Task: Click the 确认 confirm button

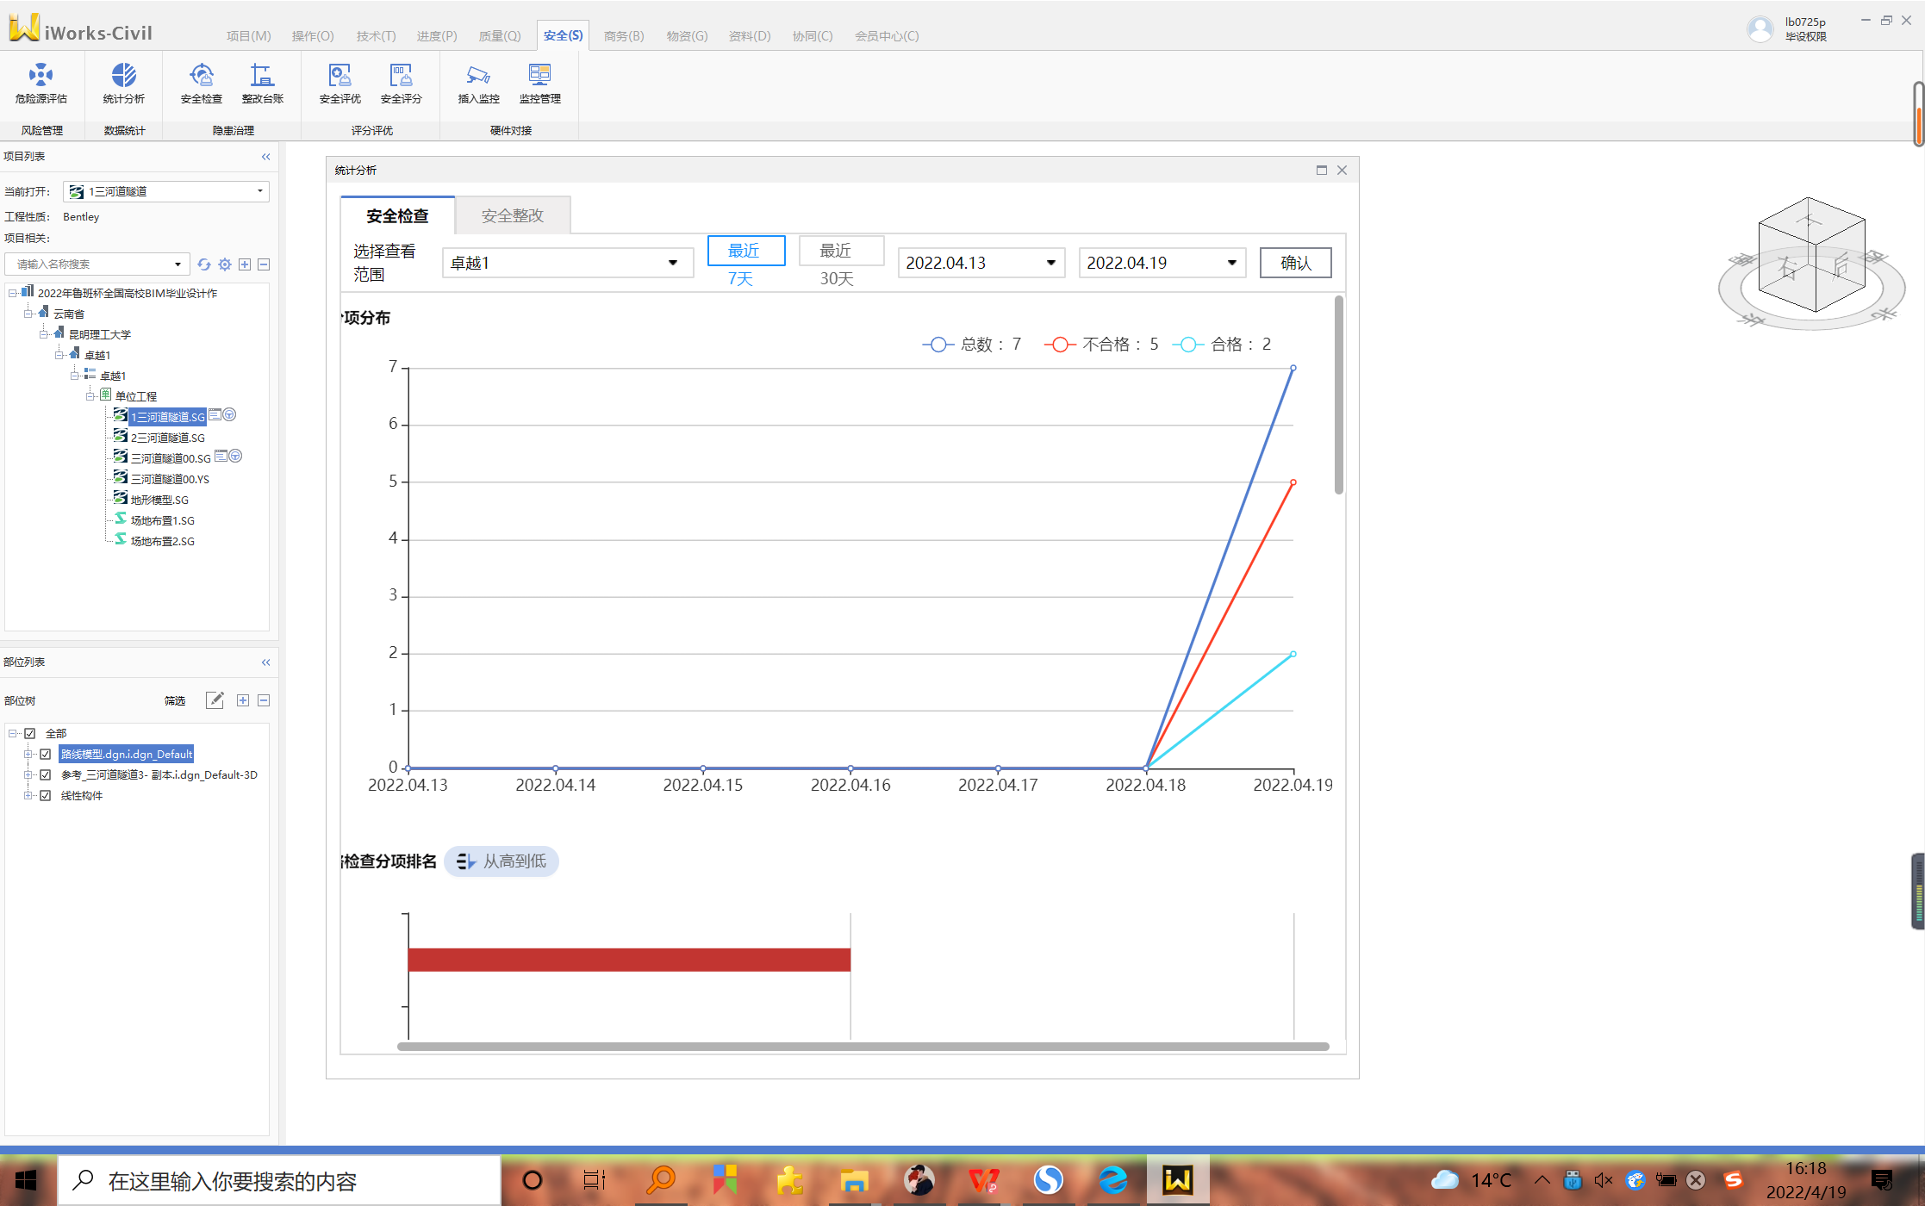Action: pyautogui.click(x=1295, y=263)
